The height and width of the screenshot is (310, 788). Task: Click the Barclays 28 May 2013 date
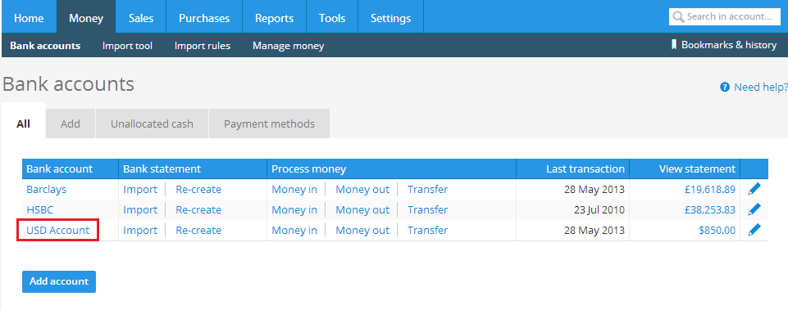(594, 189)
